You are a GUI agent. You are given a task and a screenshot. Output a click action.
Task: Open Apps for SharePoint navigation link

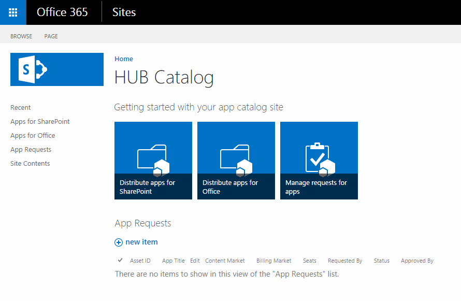coord(40,122)
